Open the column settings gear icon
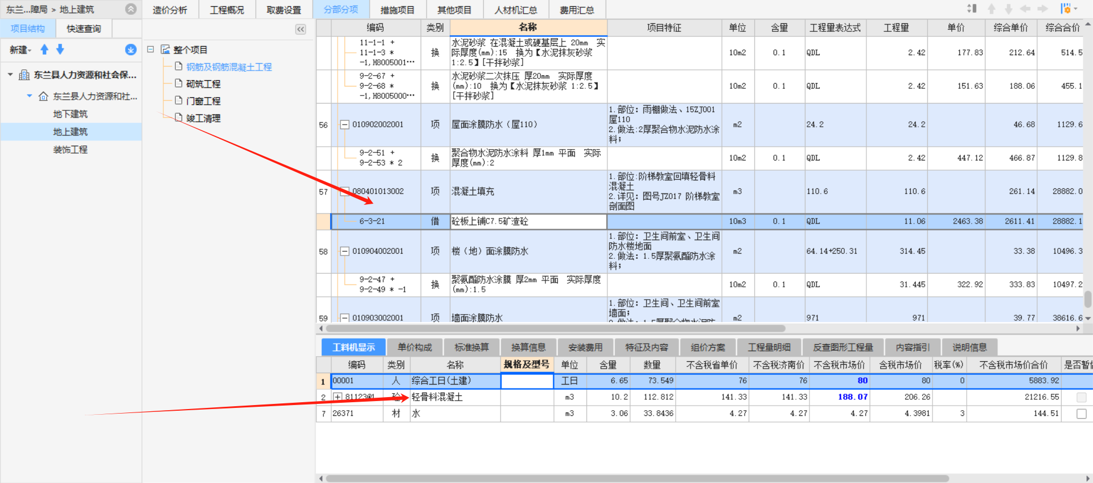The height and width of the screenshot is (483, 1093). click(x=1065, y=9)
